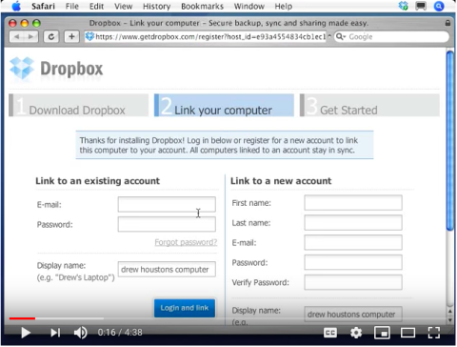Enable miniplayer mode

coord(382,333)
